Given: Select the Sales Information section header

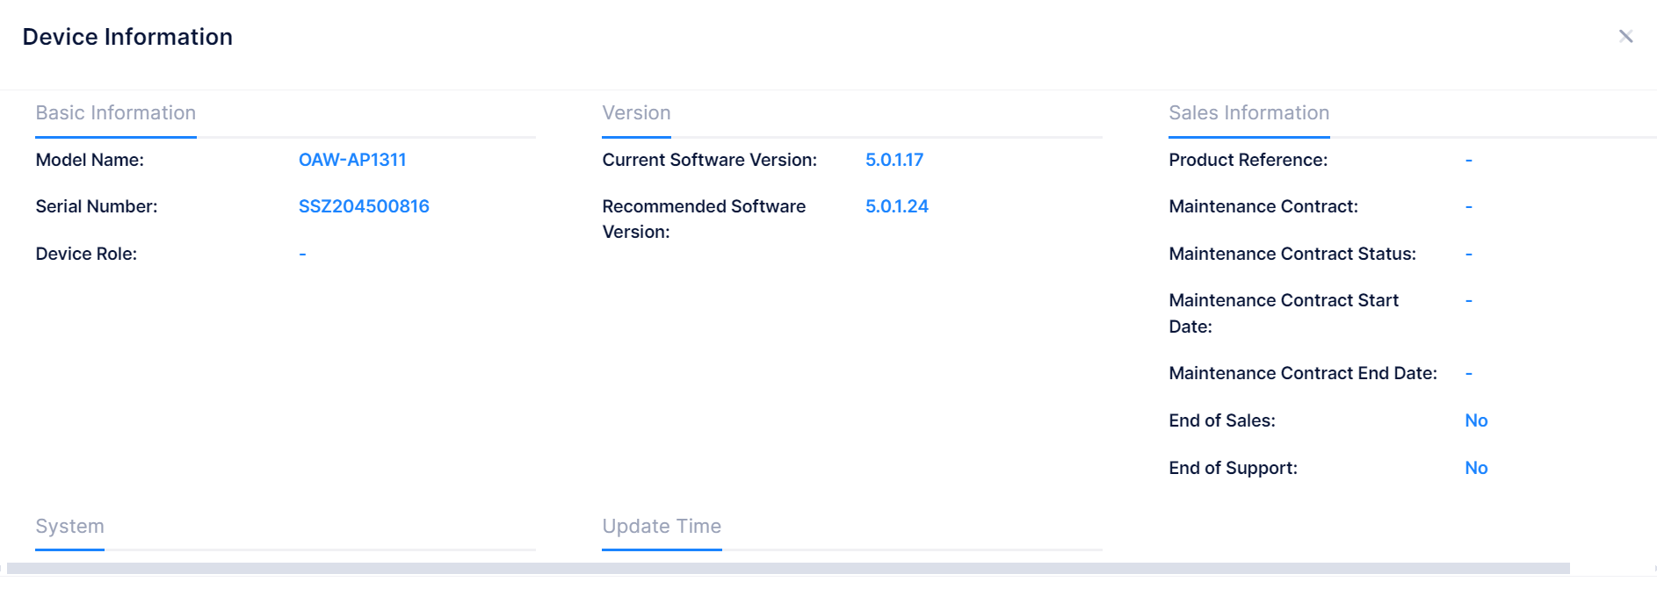Looking at the screenshot, I should click(1248, 112).
